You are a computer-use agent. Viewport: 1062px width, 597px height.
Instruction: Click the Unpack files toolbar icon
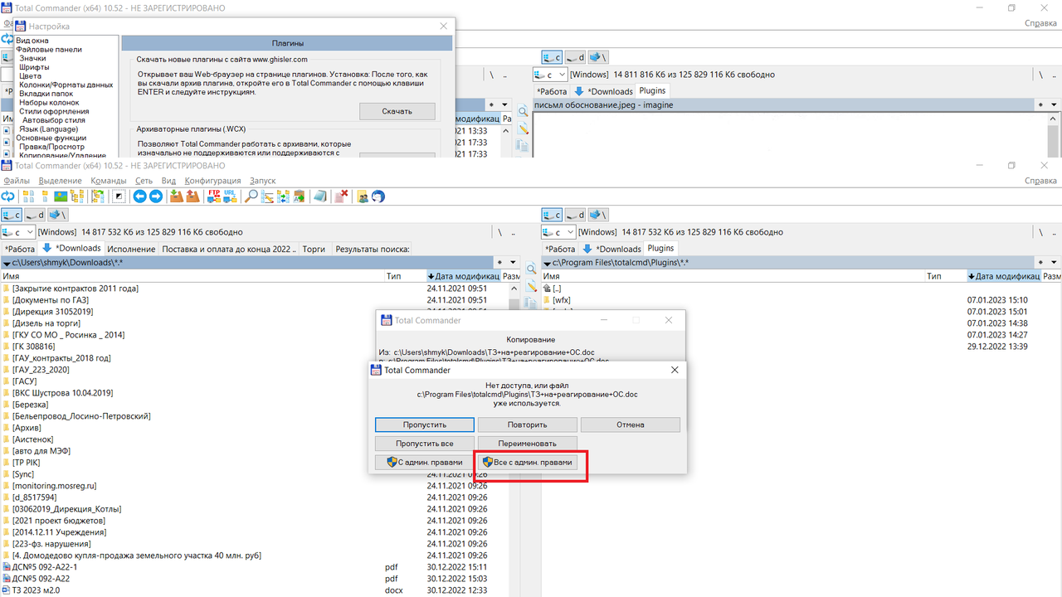[192, 197]
